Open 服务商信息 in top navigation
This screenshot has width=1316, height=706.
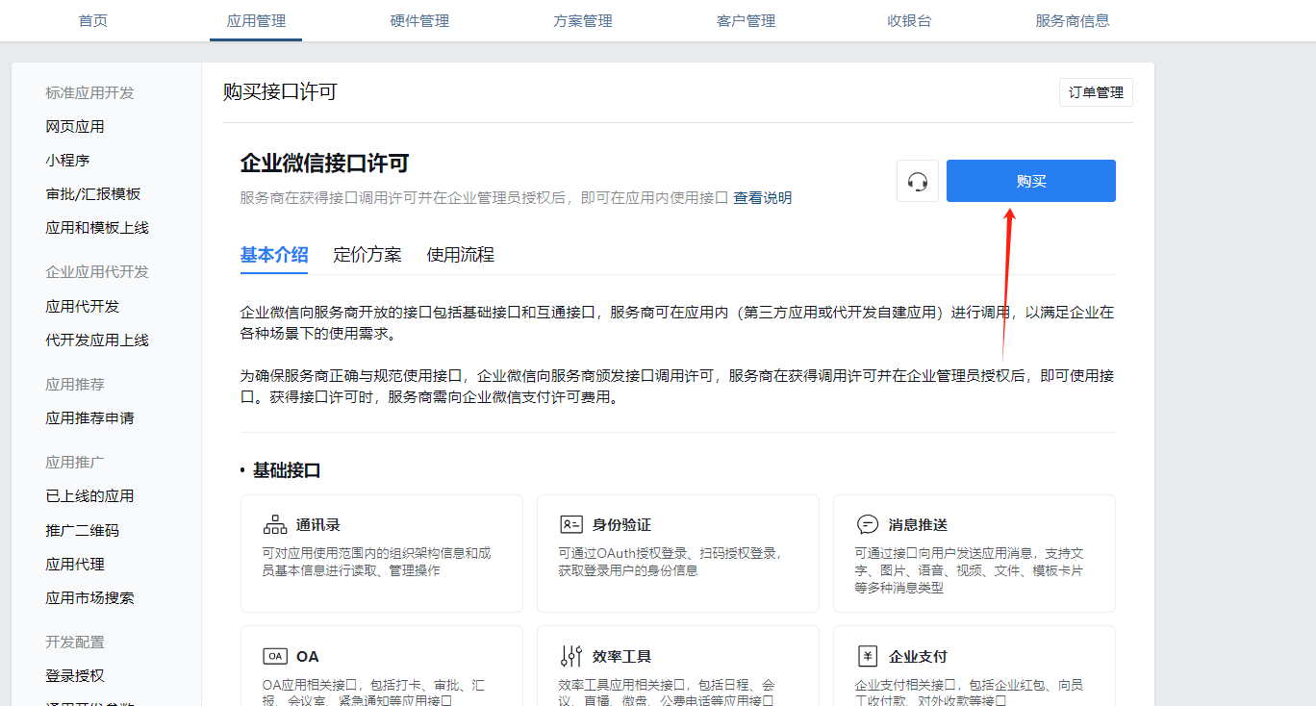1073,20
